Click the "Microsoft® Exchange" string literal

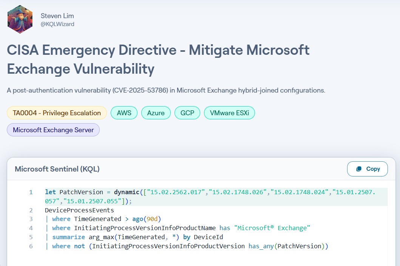(x=272, y=228)
